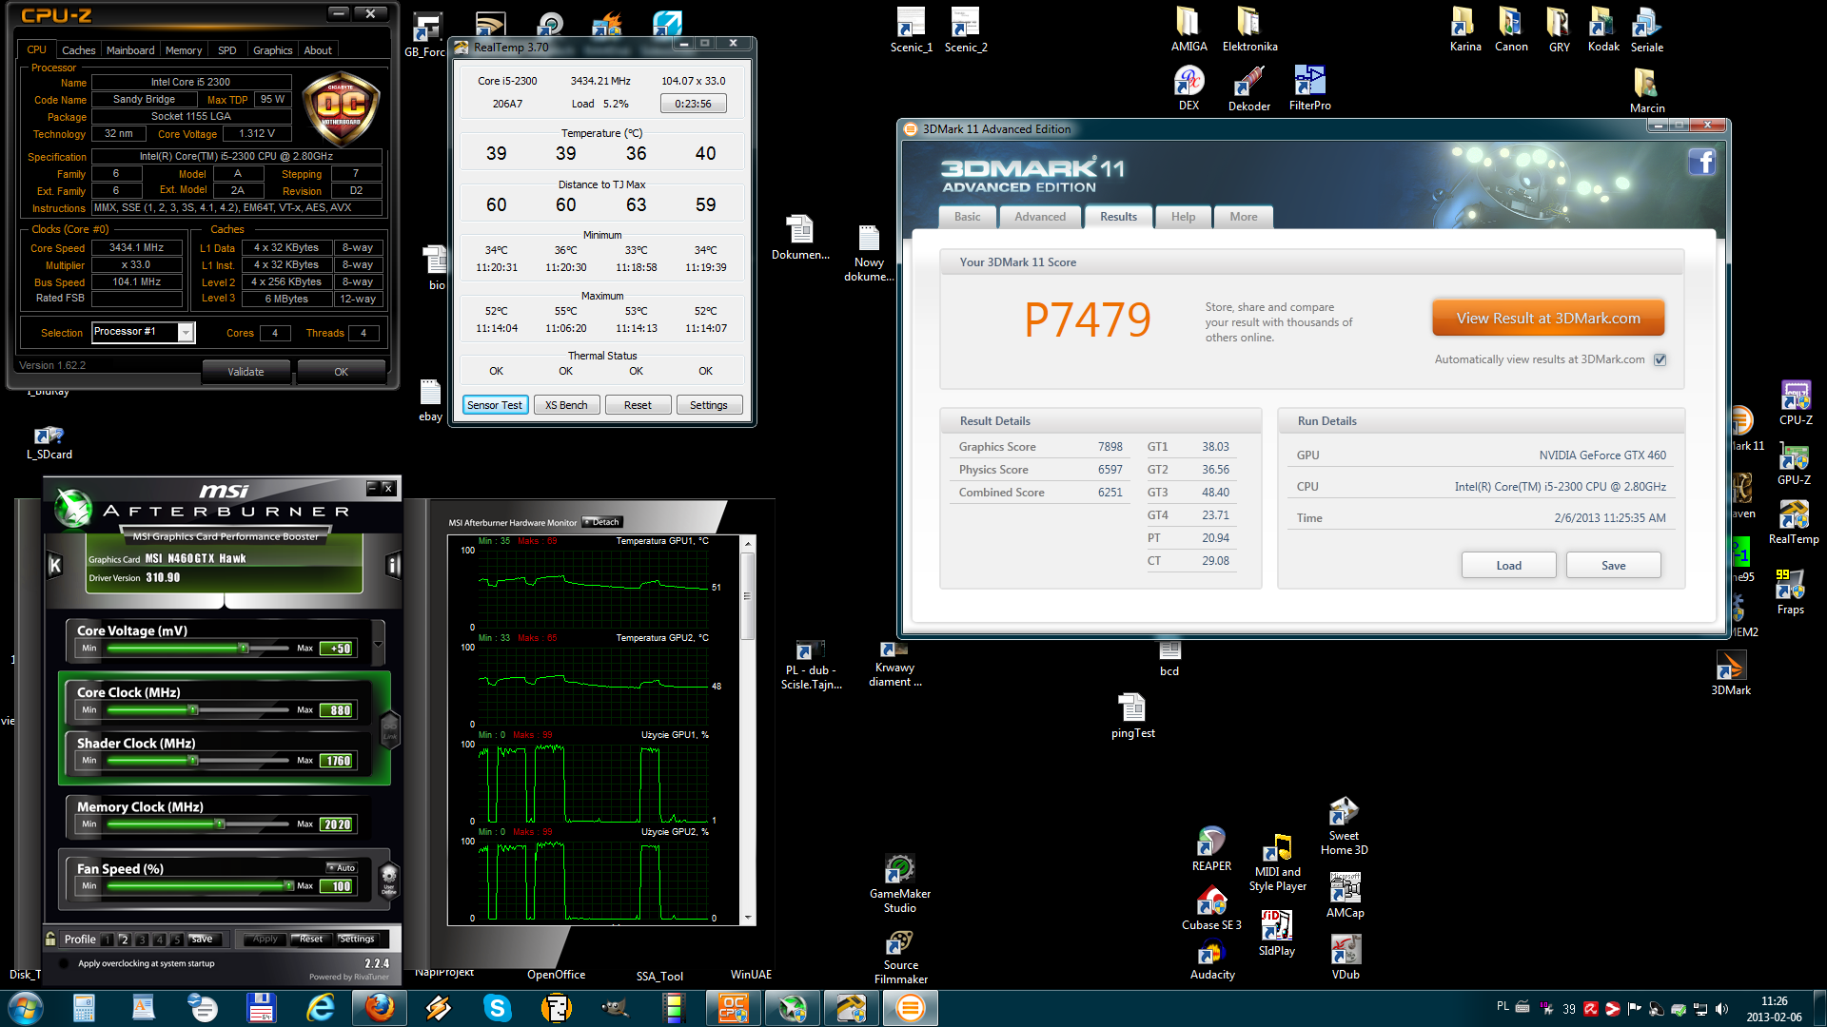1827x1027 pixels.
Task: Open the Kombustor K button in Afterburner
Action: click(55, 566)
